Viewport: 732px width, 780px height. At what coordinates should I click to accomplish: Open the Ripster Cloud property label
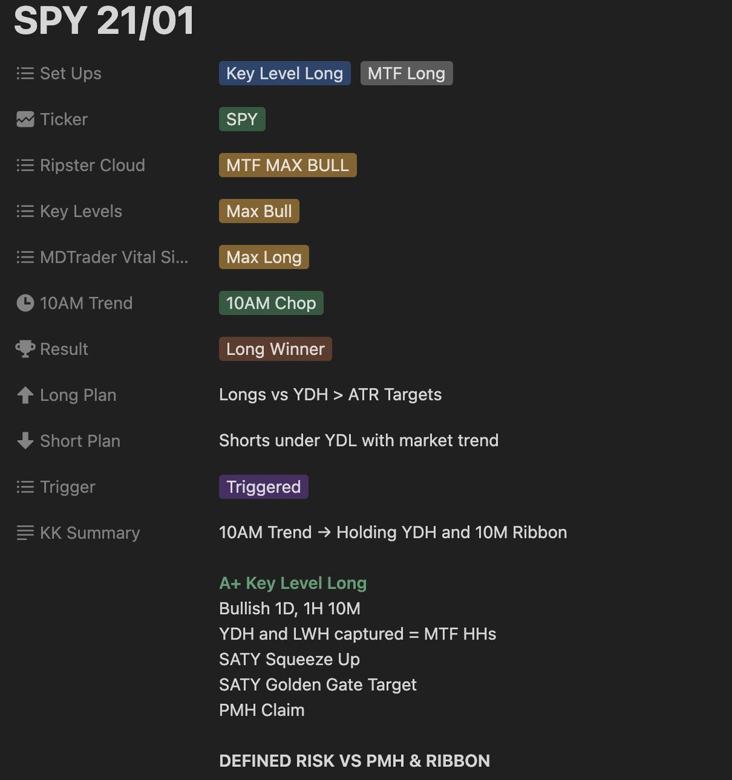pyautogui.click(x=92, y=165)
